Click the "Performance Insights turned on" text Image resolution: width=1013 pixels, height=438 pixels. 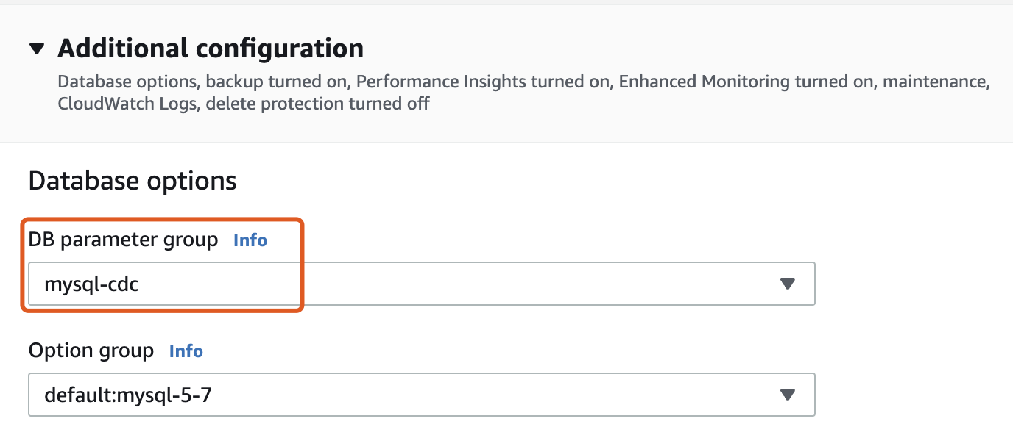click(x=483, y=82)
